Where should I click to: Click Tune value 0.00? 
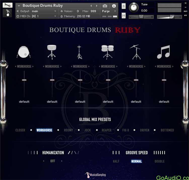(x=144, y=11)
